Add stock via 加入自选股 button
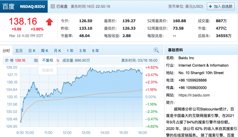The height and width of the screenshot is (137, 238). 221,6
